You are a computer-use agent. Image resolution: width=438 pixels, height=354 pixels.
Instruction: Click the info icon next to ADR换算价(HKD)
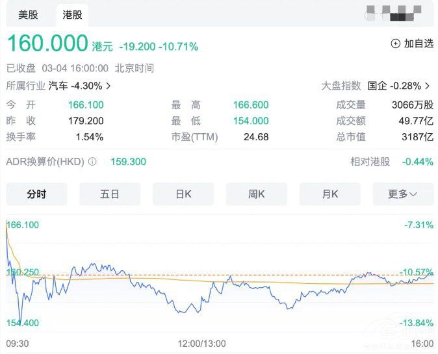click(92, 162)
